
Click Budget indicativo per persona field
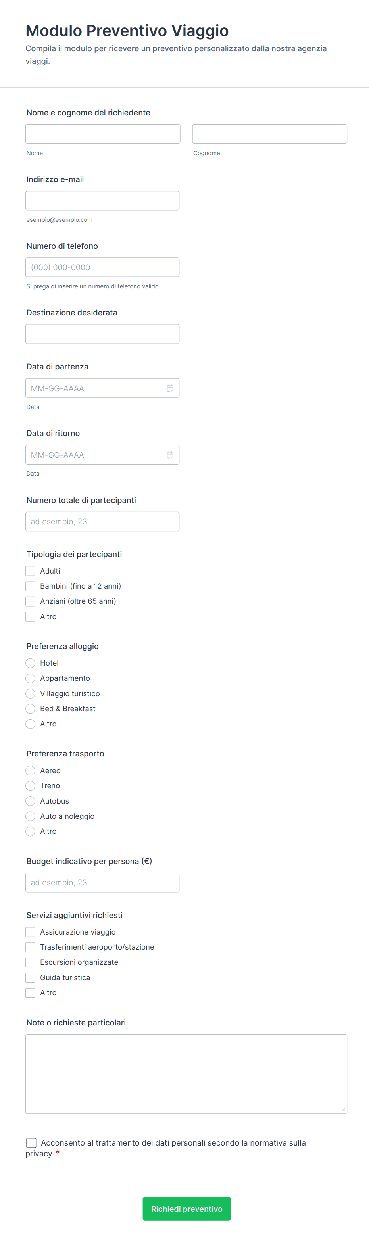pyautogui.click(x=102, y=882)
